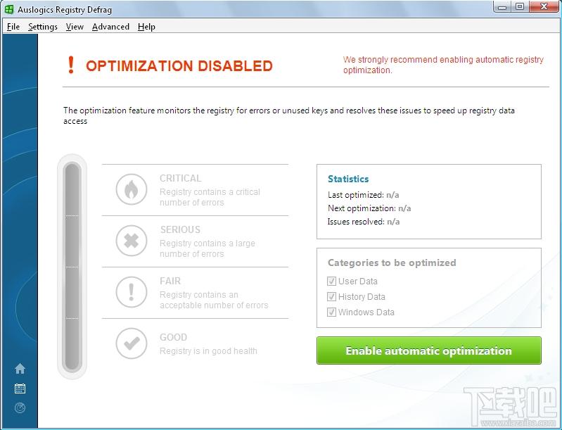
Task: Click the GOOD checkmark icon
Action: pyautogui.click(x=132, y=343)
